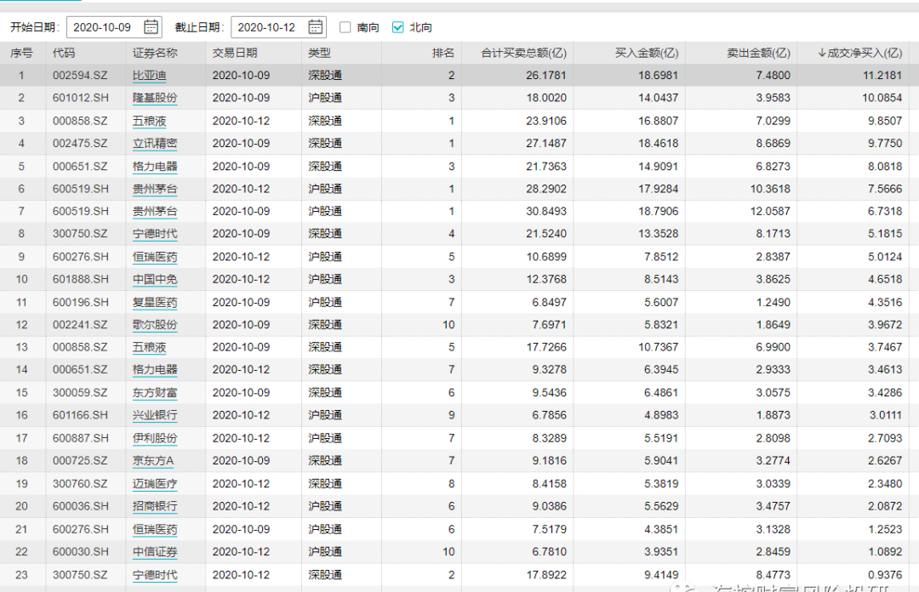Click total amount value 28.2902
The width and height of the screenshot is (919, 592).
[546, 189]
